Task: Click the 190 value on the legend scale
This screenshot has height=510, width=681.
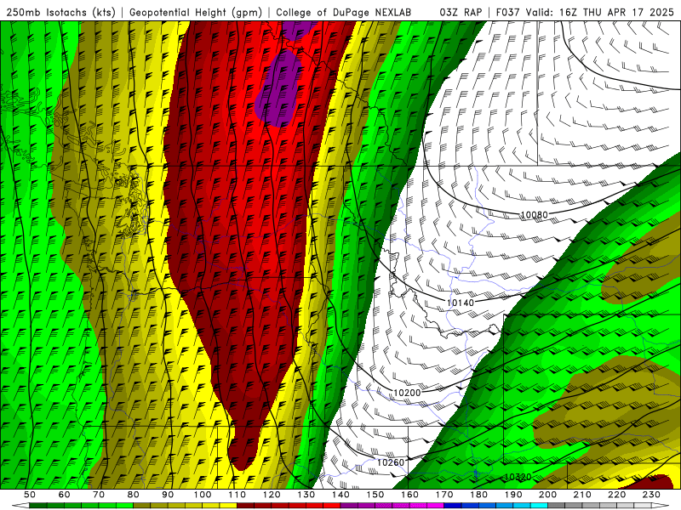Action: click(x=513, y=495)
